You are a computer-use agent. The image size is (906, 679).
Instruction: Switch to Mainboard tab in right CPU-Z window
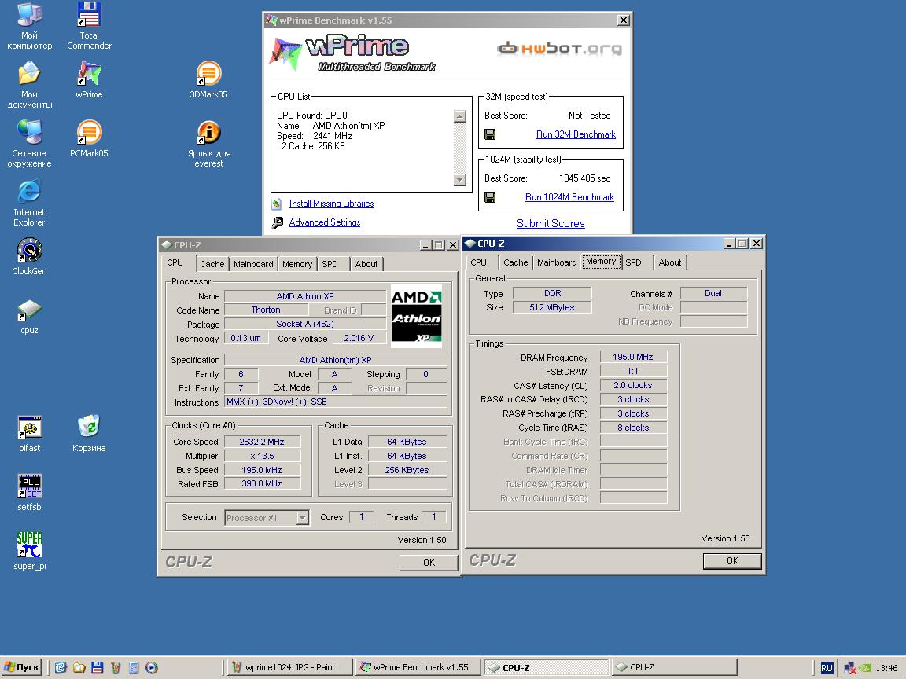(x=557, y=262)
